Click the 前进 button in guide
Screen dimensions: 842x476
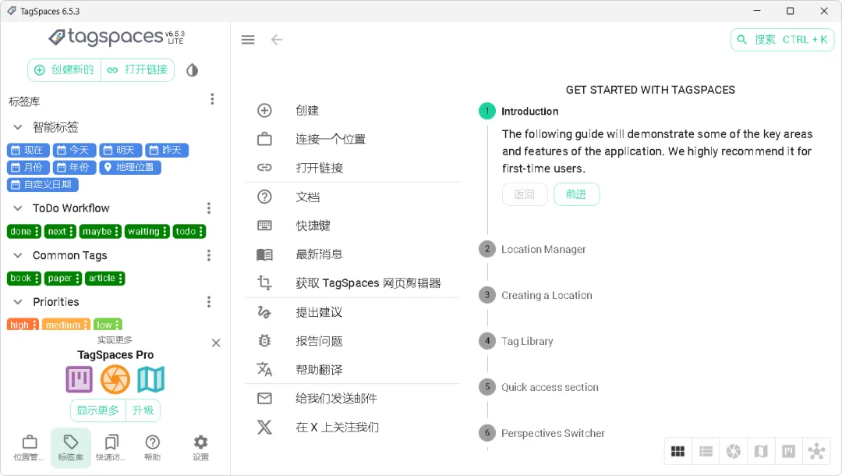[576, 194]
